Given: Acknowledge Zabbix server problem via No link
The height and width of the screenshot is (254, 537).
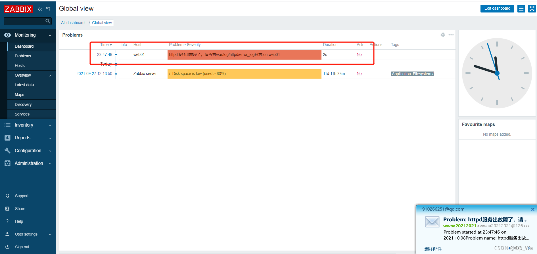Looking at the screenshot, I should coord(359,74).
